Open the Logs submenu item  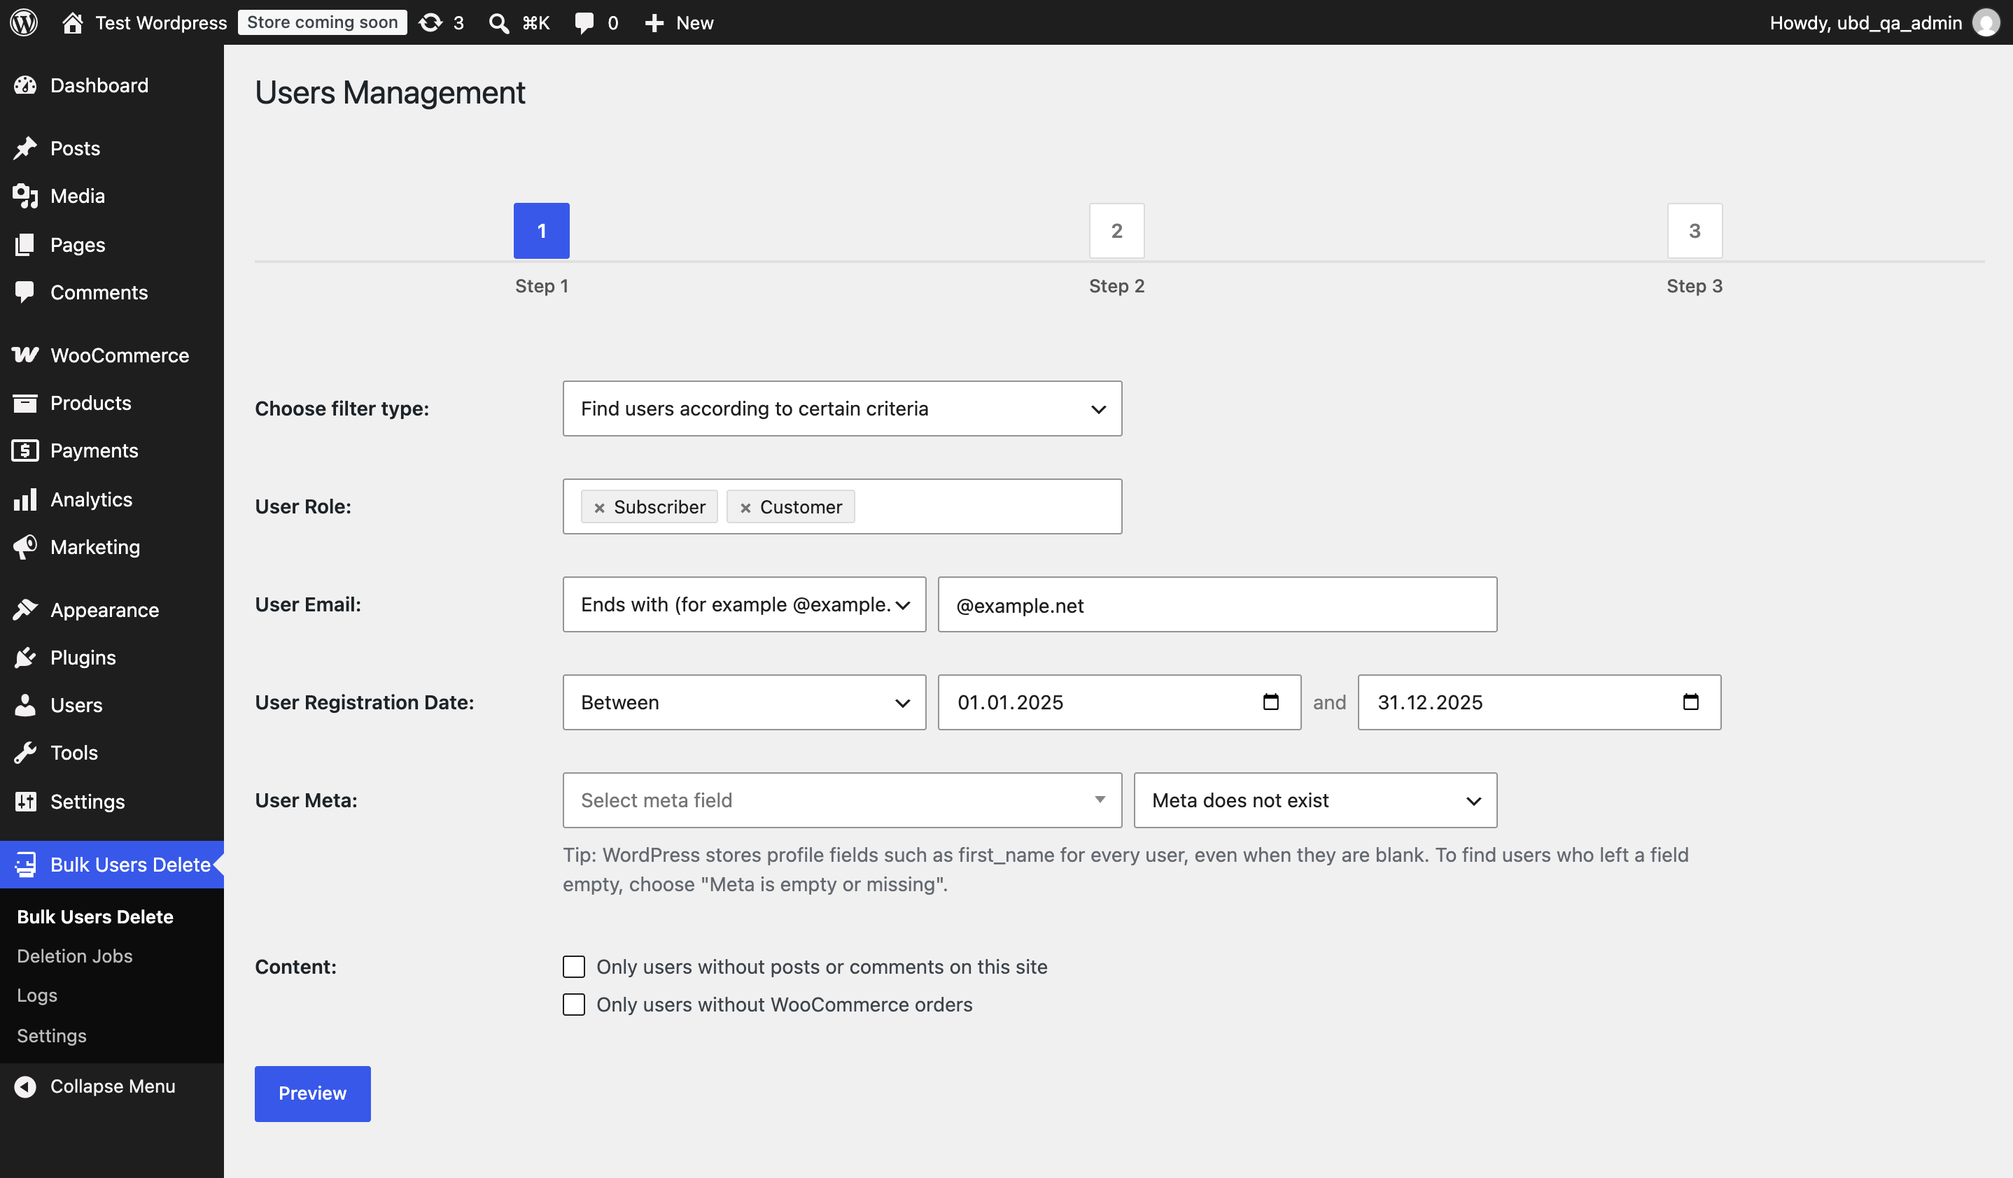[x=36, y=995]
